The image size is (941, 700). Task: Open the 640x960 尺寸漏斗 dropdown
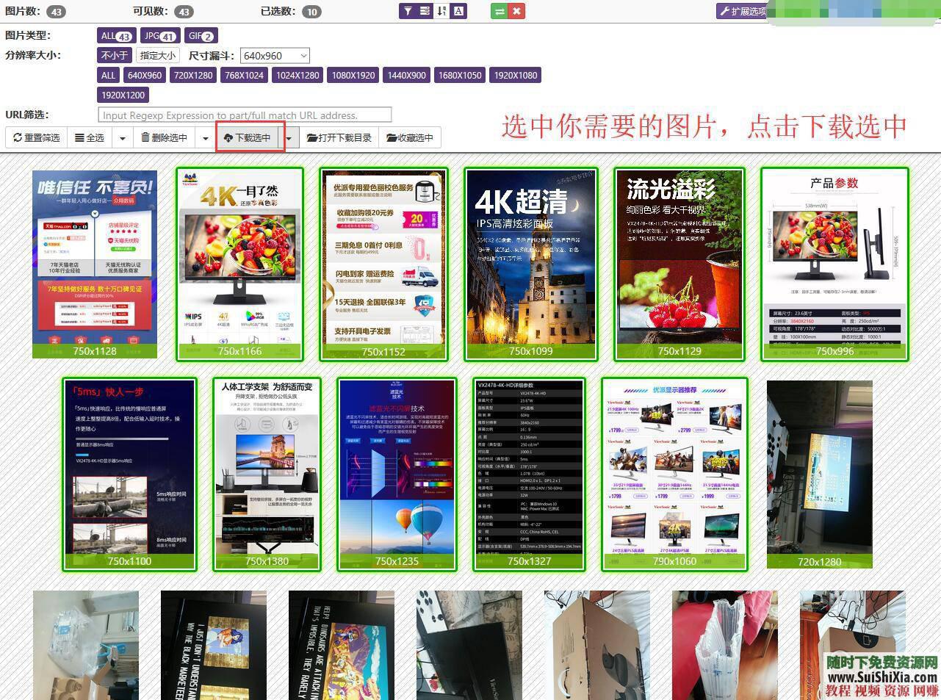click(275, 55)
